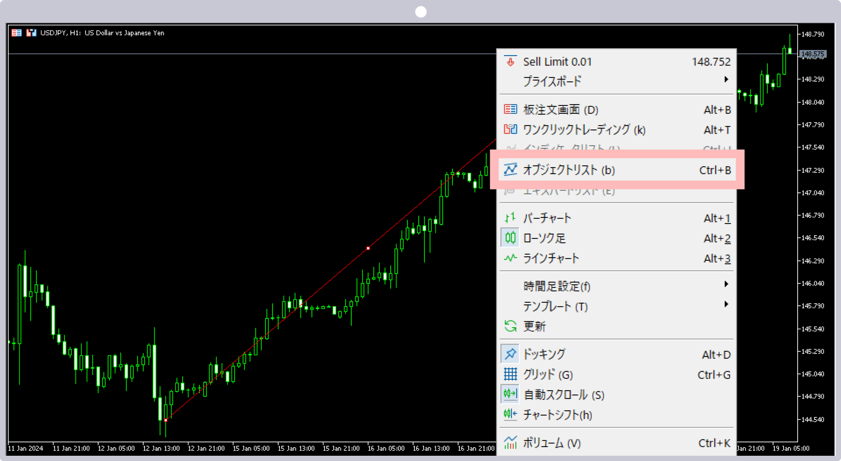The width and height of the screenshot is (841, 461).
Task: Select Sell Limit 0.01 at 148.752
Action: [617, 62]
